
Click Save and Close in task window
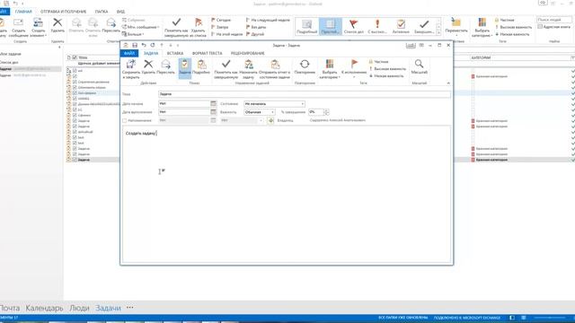130,69
